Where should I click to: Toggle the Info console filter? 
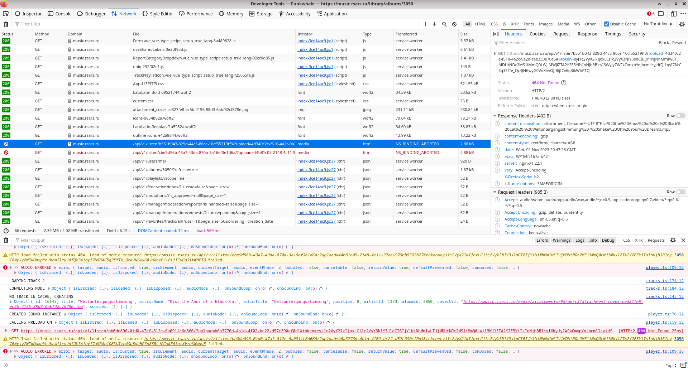[593, 240]
